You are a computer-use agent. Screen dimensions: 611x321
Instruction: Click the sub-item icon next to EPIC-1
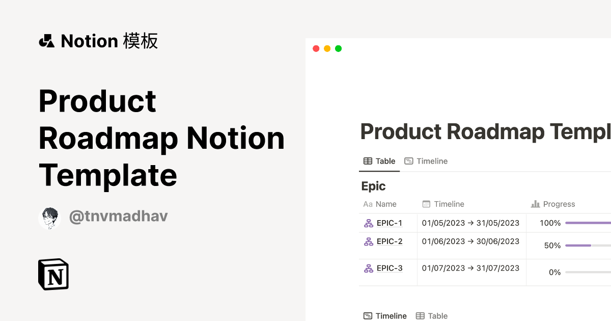[368, 223]
